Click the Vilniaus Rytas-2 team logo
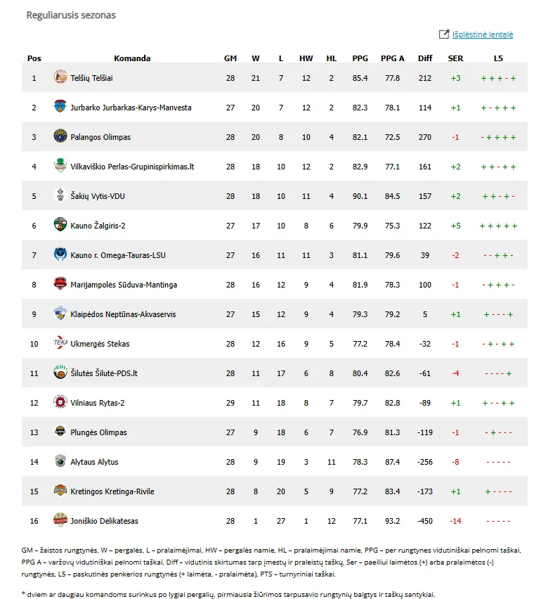The height and width of the screenshot is (599, 548). 60,403
